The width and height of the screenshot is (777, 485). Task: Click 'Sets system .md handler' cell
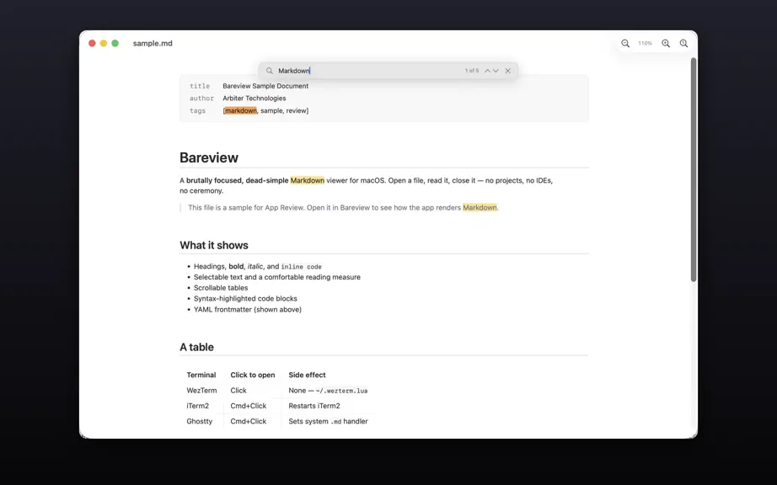(x=328, y=421)
